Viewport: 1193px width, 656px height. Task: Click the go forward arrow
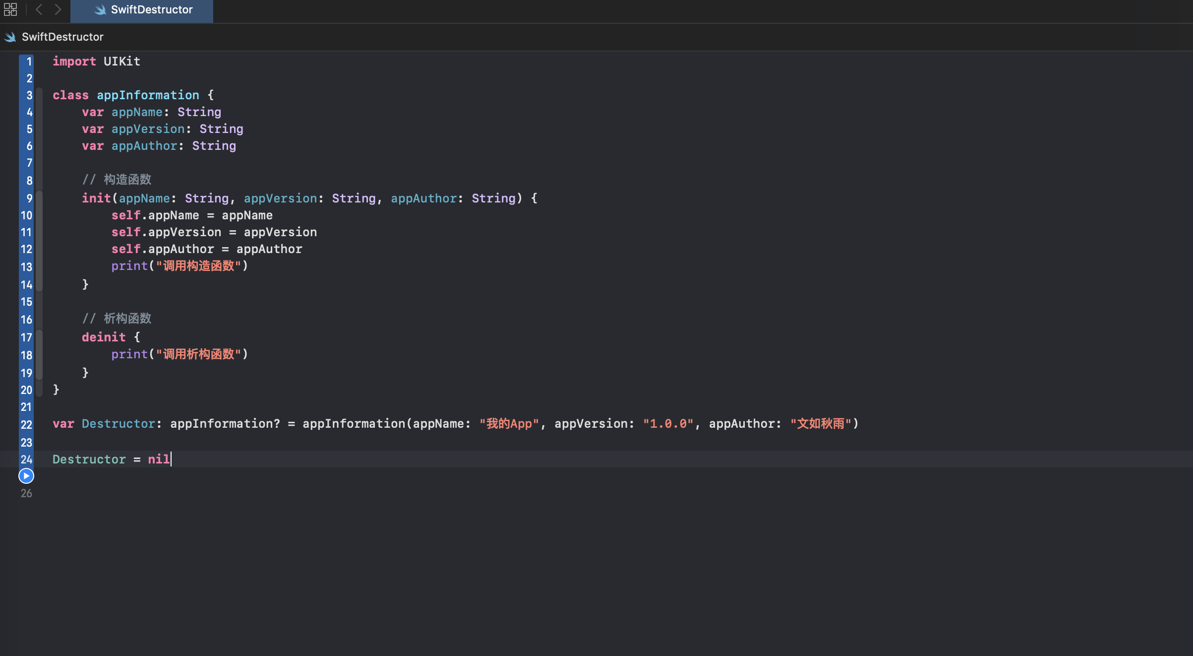58,9
